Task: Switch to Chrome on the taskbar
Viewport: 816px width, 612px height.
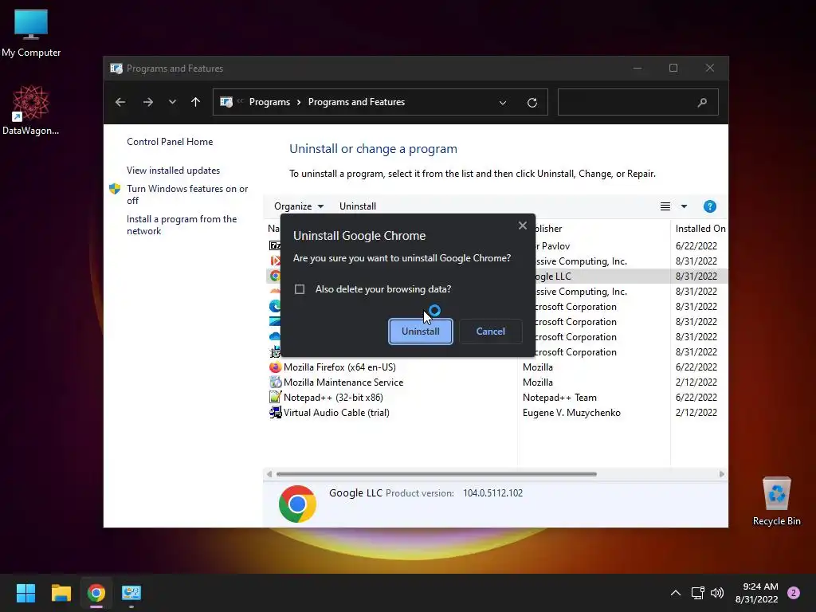Action: coord(96,593)
